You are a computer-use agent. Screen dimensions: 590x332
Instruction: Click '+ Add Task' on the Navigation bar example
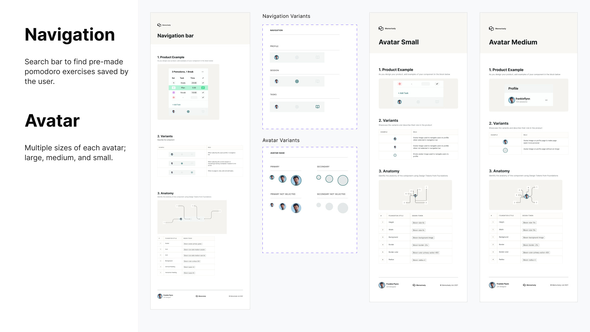click(x=176, y=105)
